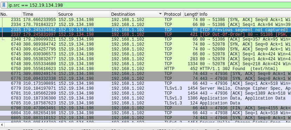Select the FIN, ACK packet 6798
The height and width of the screenshot is (130, 291).
click(x=145, y=108)
